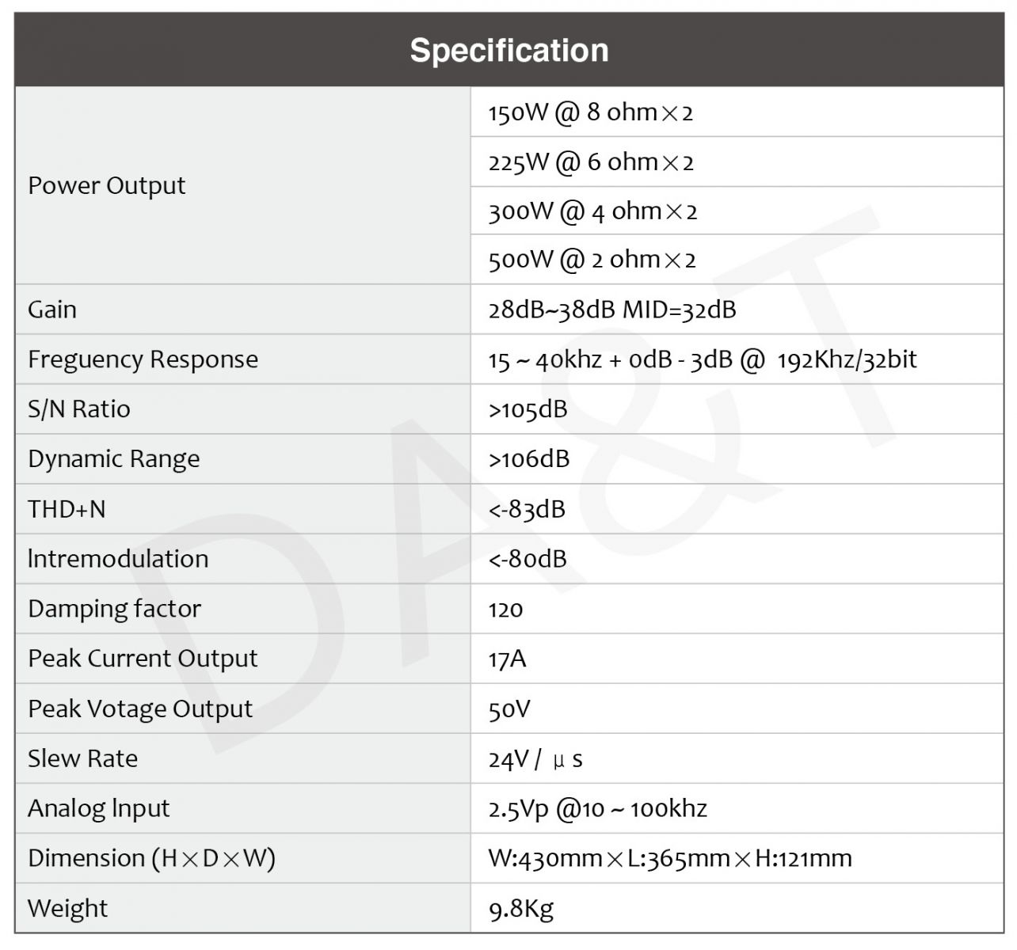
Task: Click the Specification header title
Action: [x=508, y=51]
